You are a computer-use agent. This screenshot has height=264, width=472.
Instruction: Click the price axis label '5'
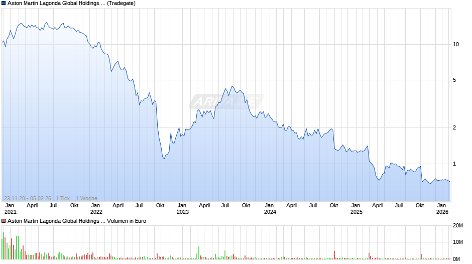click(x=454, y=80)
